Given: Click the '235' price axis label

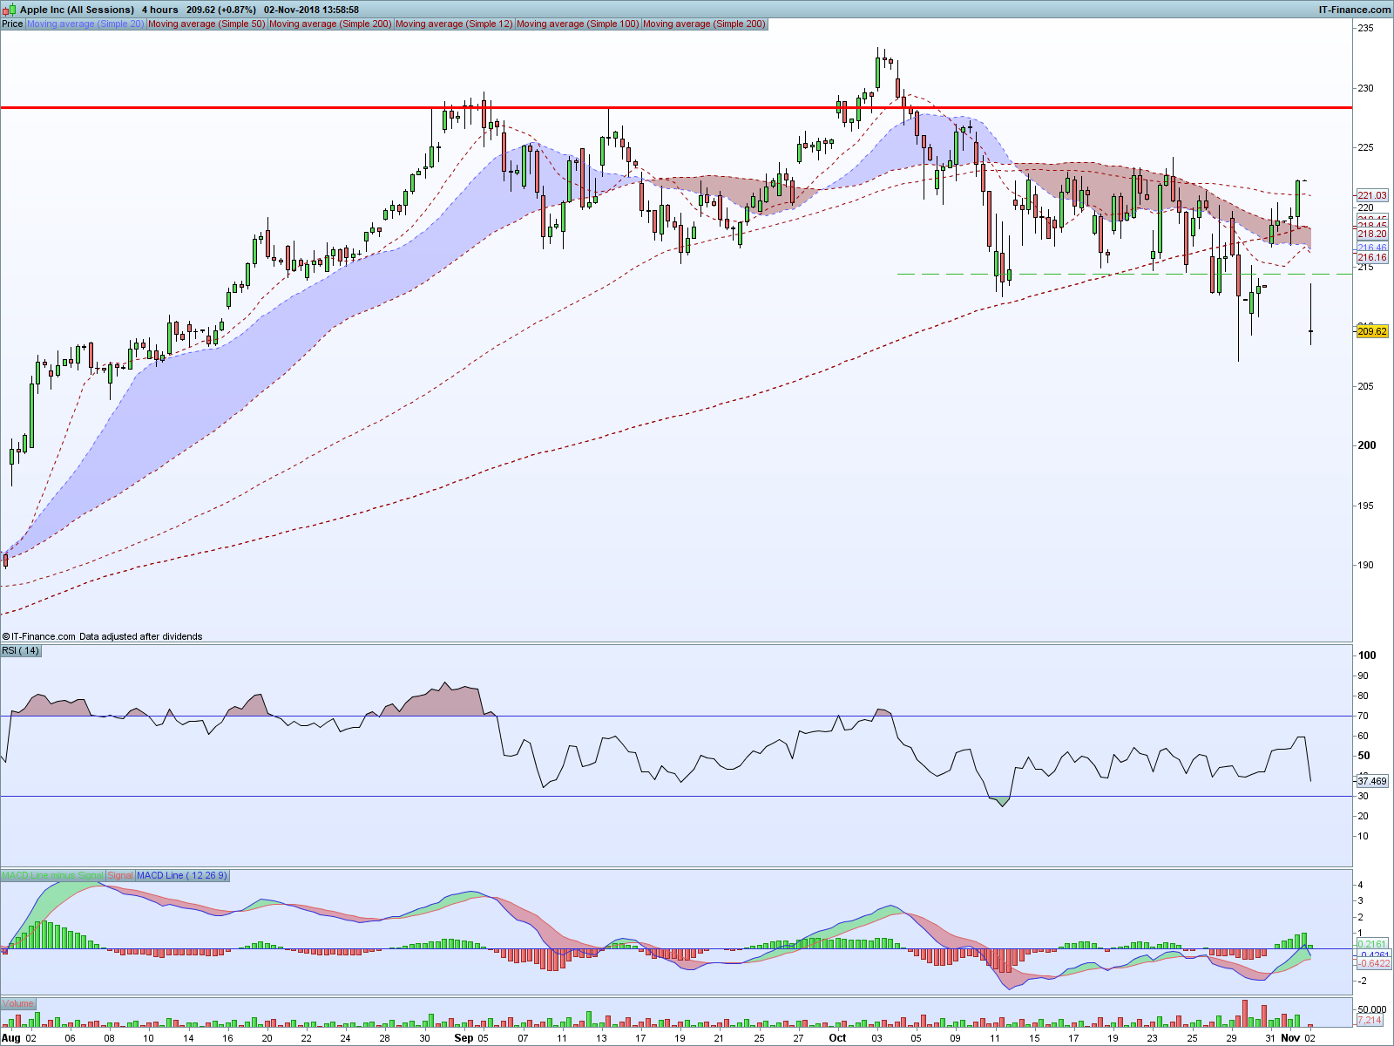Looking at the screenshot, I should coord(1365,29).
